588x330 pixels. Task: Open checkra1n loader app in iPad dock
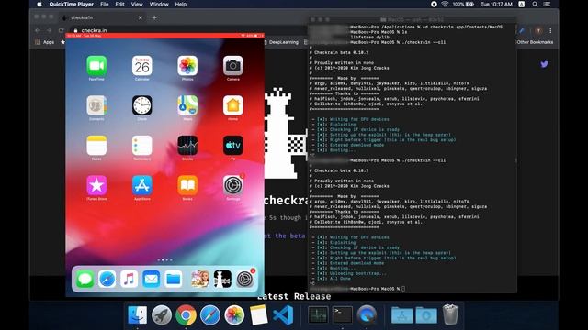222,279
